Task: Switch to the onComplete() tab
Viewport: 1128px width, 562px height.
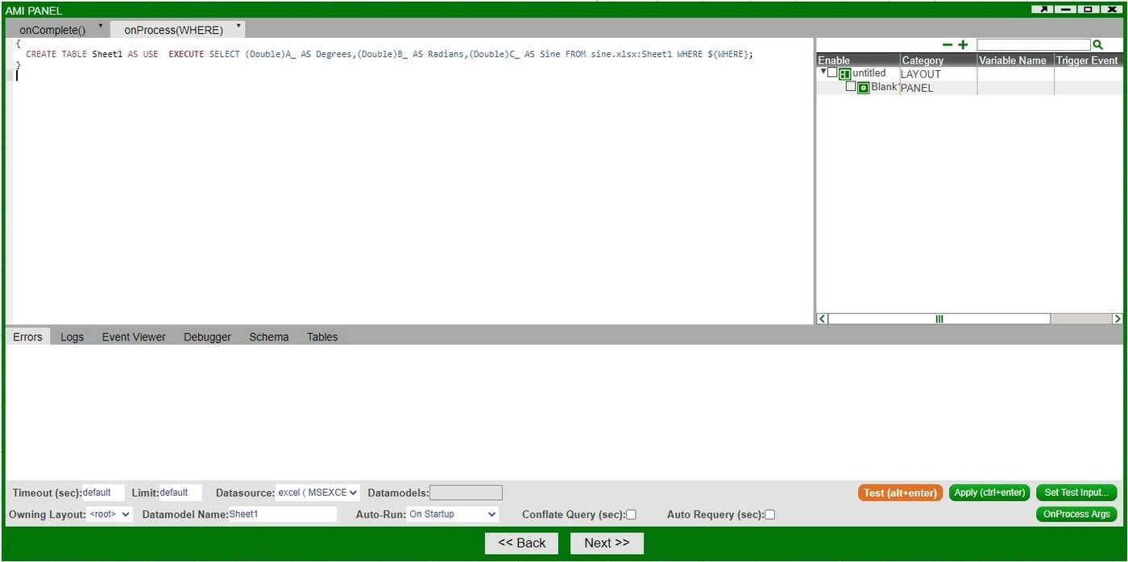Action: point(52,29)
